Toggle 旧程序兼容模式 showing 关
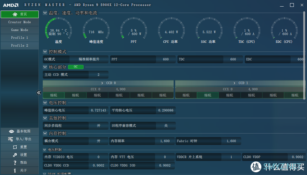 click(166, 126)
